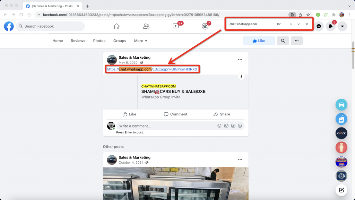Share the WhatsApp link post
Image resolution: width=355 pixels, height=200 pixels.
point(222,114)
